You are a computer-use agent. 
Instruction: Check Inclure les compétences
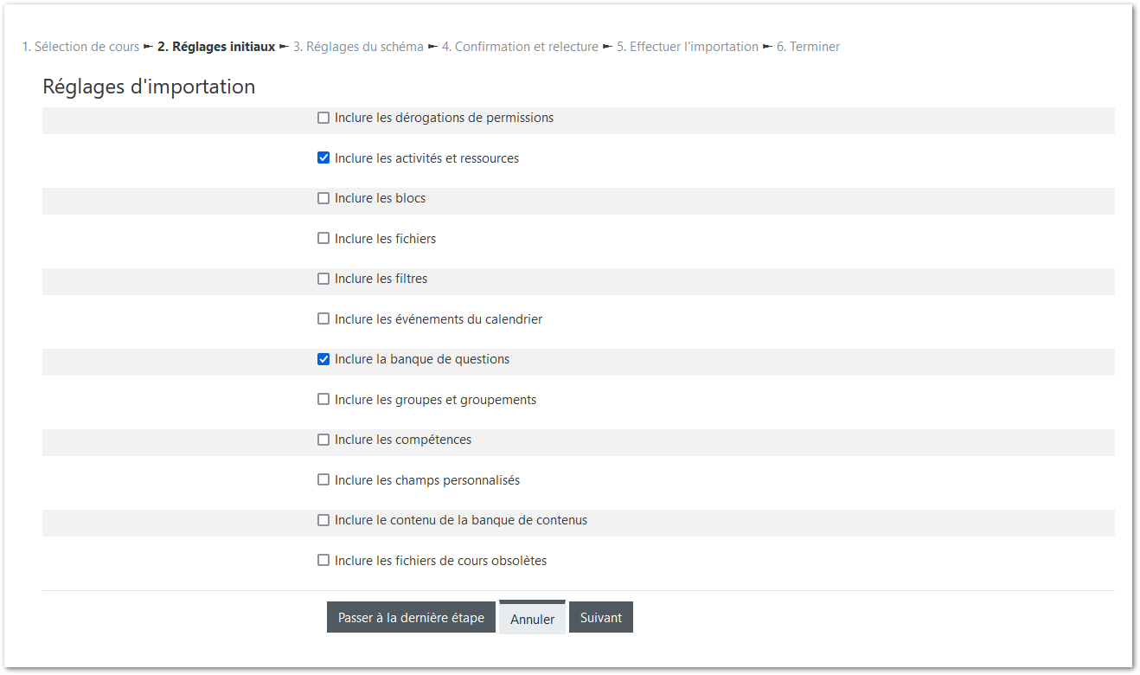tap(323, 440)
